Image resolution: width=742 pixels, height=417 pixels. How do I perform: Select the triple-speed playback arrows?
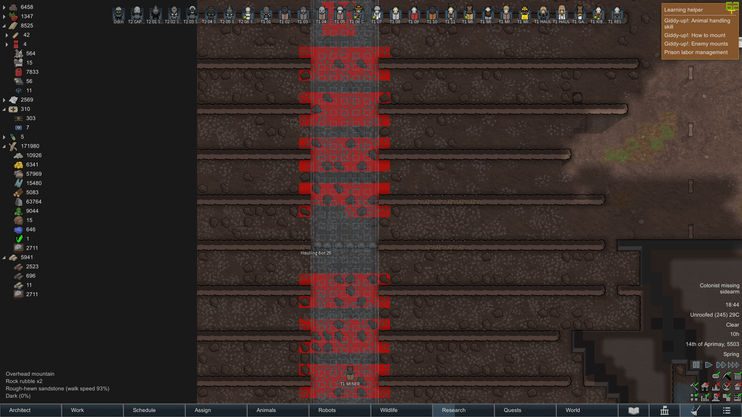coord(733,365)
